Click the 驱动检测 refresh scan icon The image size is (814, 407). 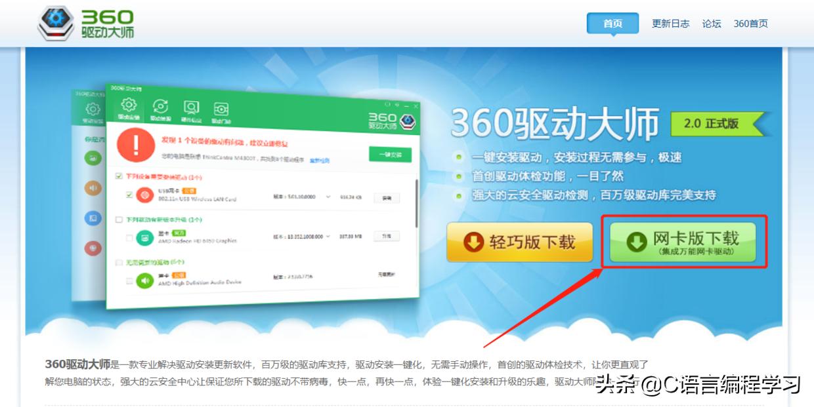[160, 107]
